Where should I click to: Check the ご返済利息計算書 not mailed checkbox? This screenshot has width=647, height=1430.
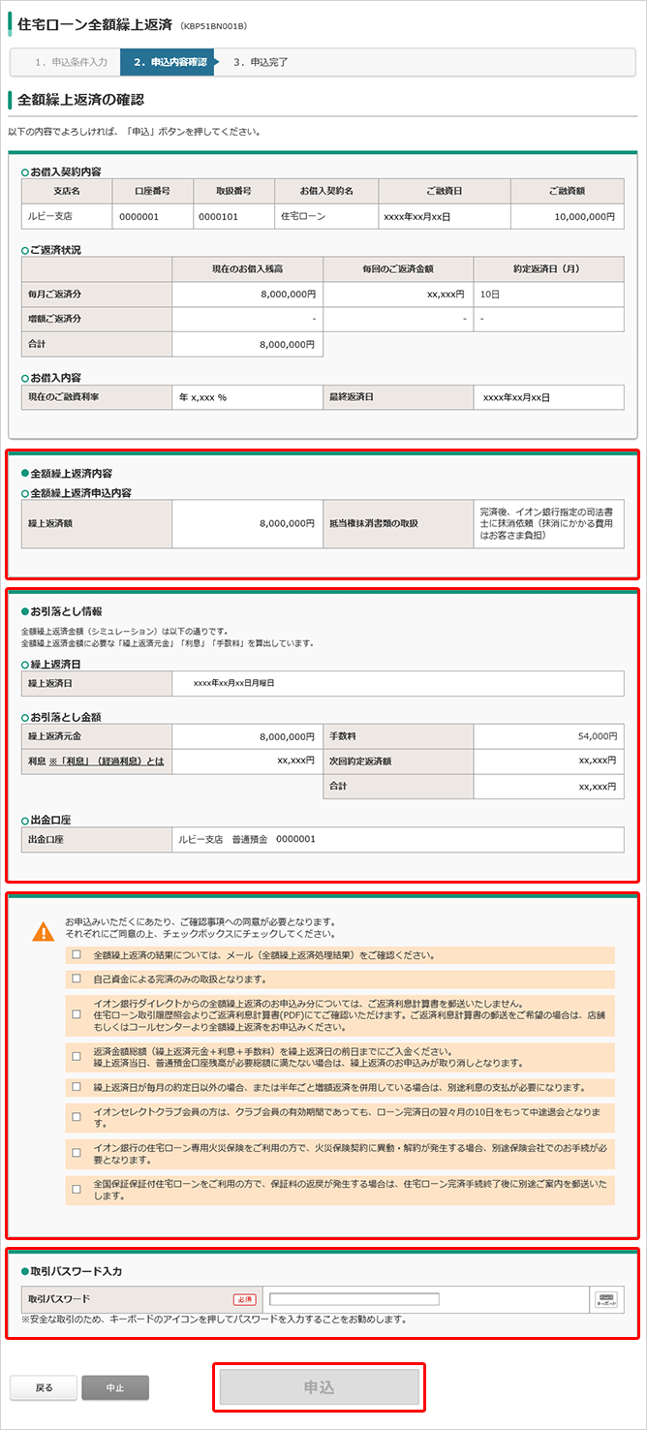[x=77, y=1014]
